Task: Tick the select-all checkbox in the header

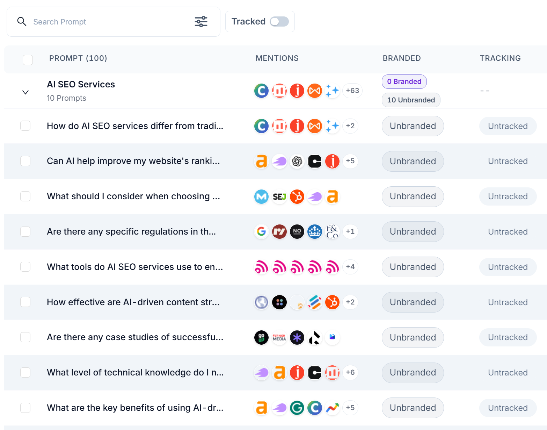Action: (x=28, y=60)
